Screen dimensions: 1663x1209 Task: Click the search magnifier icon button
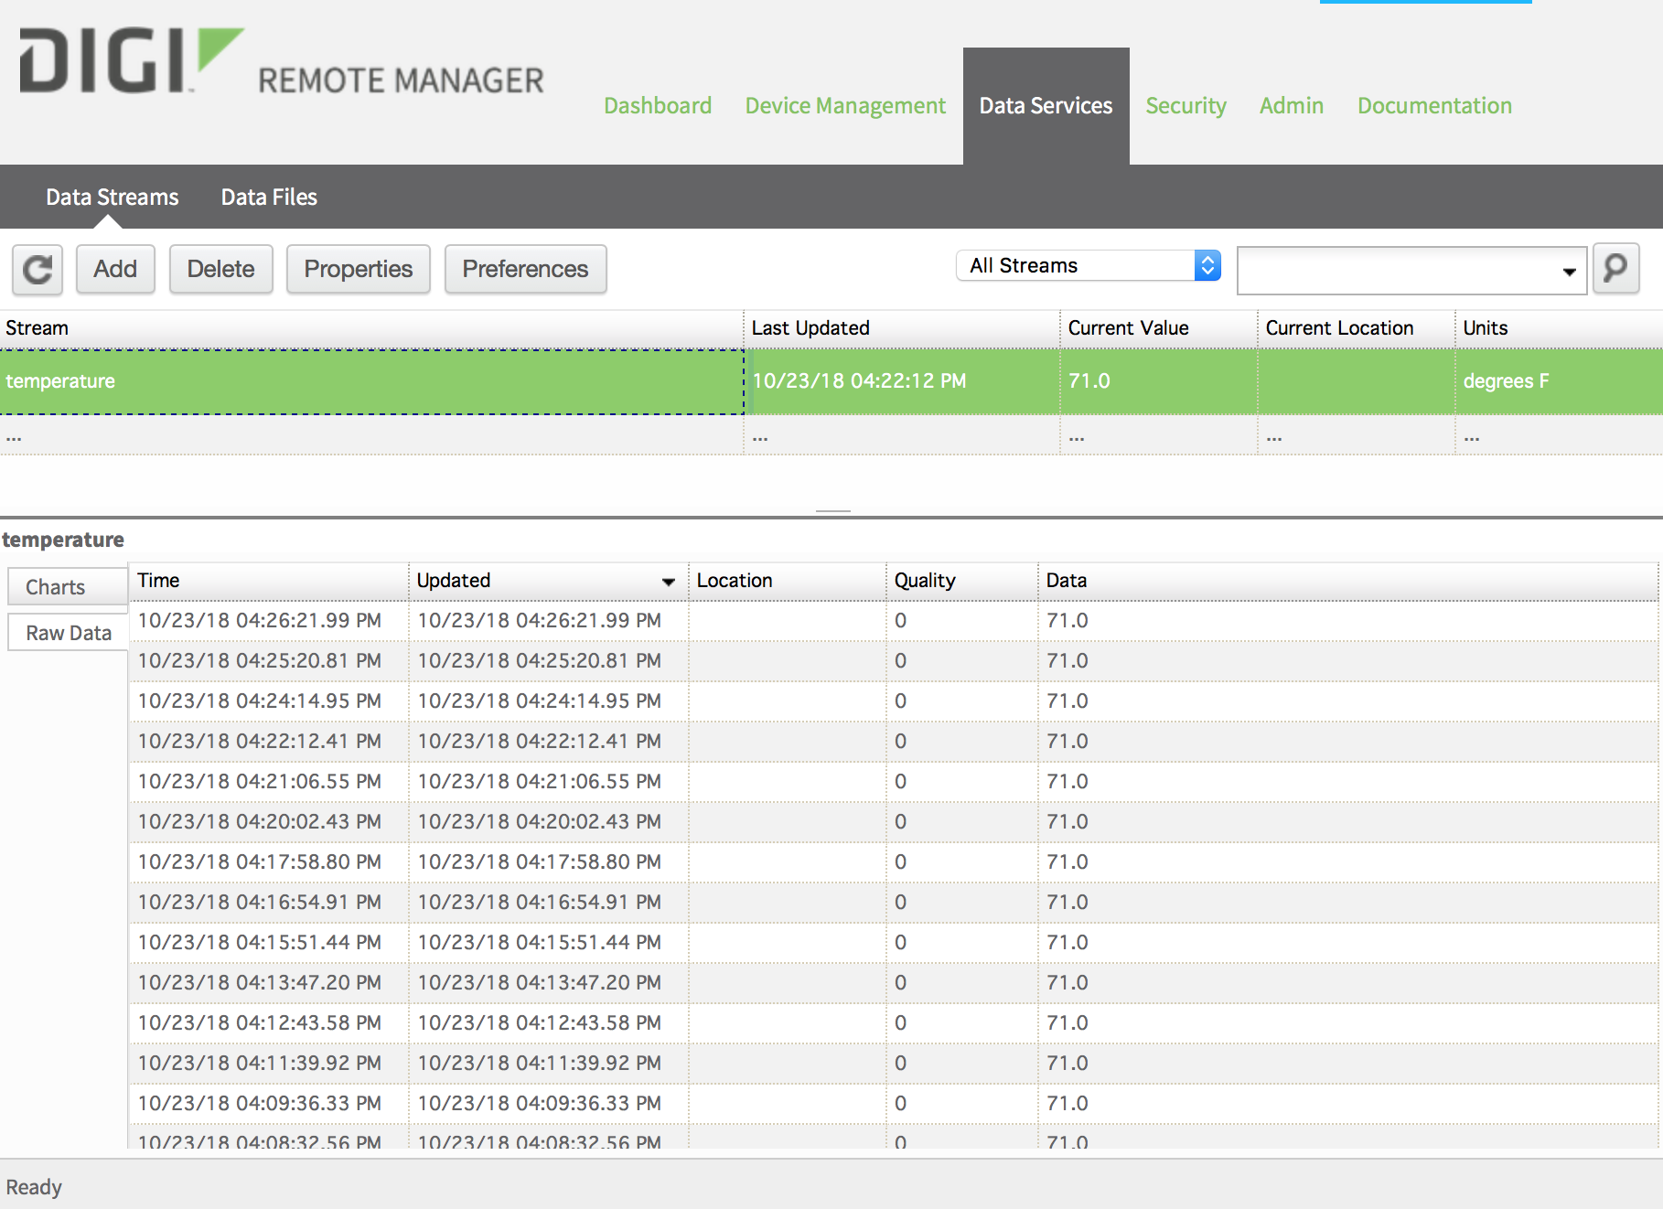(1615, 268)
